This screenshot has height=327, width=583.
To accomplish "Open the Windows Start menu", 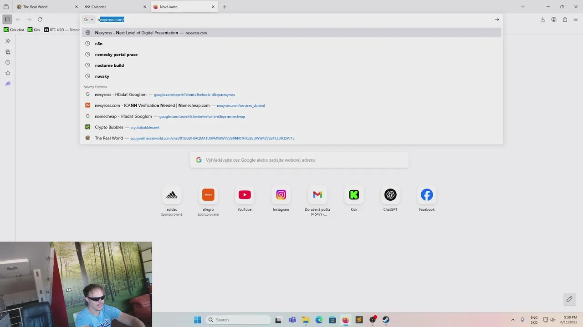I will pyautogui.click(x=197, y=320).
